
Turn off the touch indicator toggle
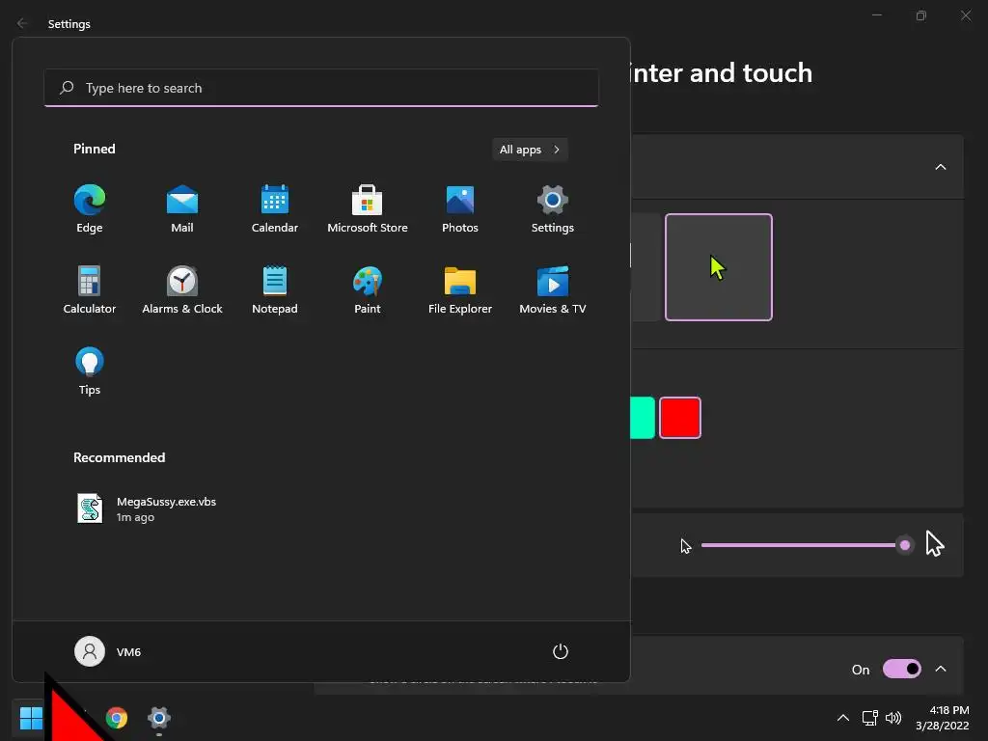(x=902, y=669)
